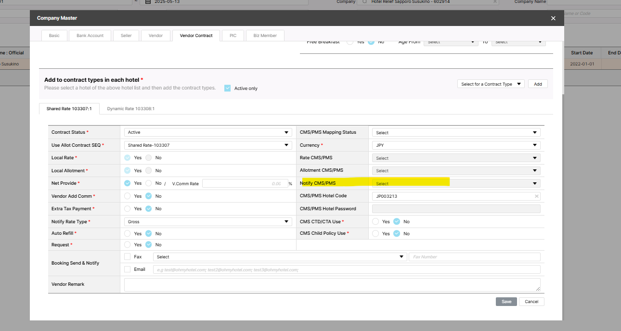The image size is (621, 331).
Task: Click the Save button
Action: pos(506,302)
